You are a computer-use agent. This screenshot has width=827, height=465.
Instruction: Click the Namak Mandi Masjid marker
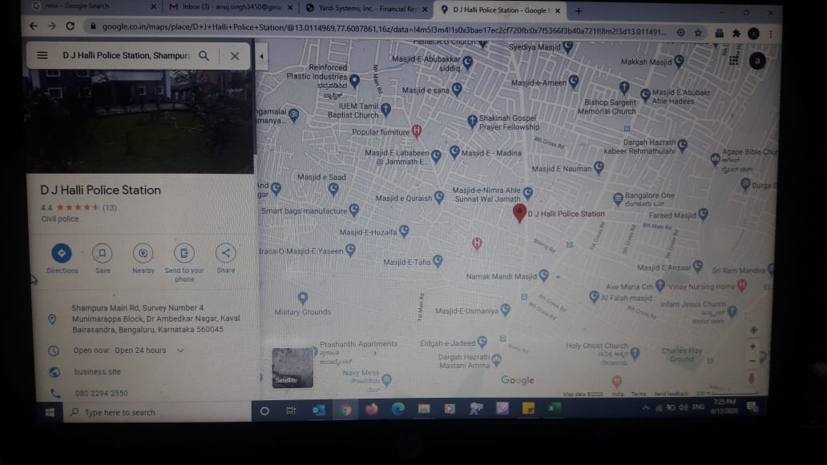point(544,275)
